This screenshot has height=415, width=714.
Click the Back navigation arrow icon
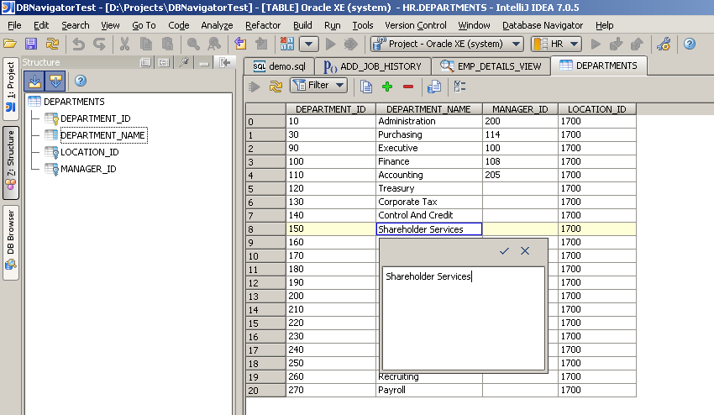[240, 45]
